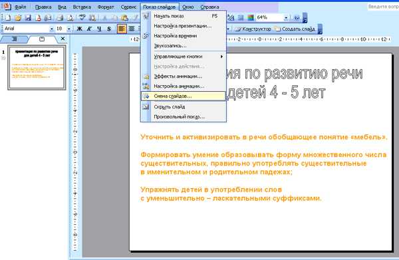Click Создать слайд button
Image resolution: width=399 pixels, height=260 pixels.
coord(295,29)
